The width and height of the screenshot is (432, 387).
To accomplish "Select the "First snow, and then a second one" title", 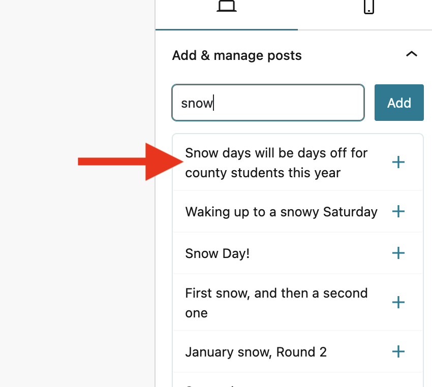I will coord(276,303).
